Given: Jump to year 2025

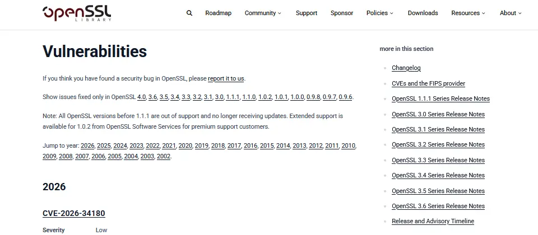Looking at the screenshot, I should coord(104,146).
